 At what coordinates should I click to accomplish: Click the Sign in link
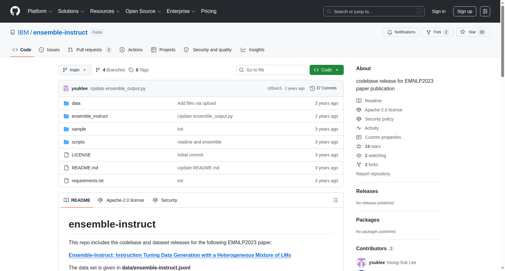(x=439, y=11)
